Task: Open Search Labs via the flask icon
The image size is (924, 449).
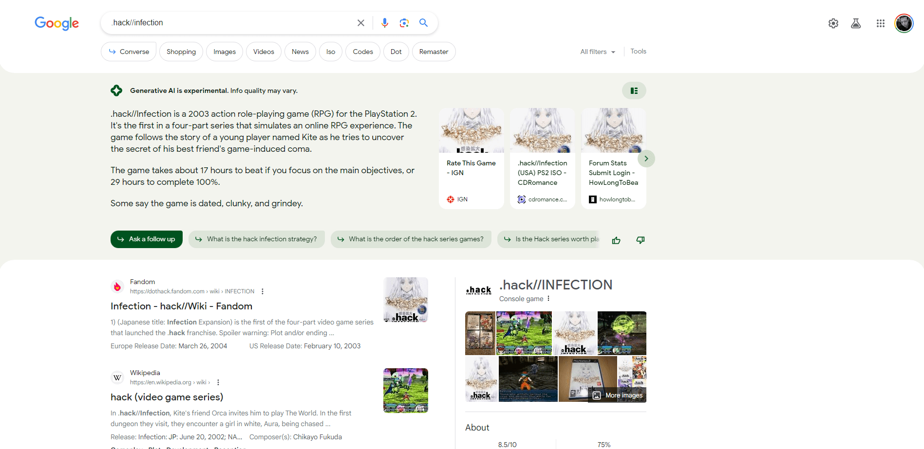Action: click(x=855, y=23)
